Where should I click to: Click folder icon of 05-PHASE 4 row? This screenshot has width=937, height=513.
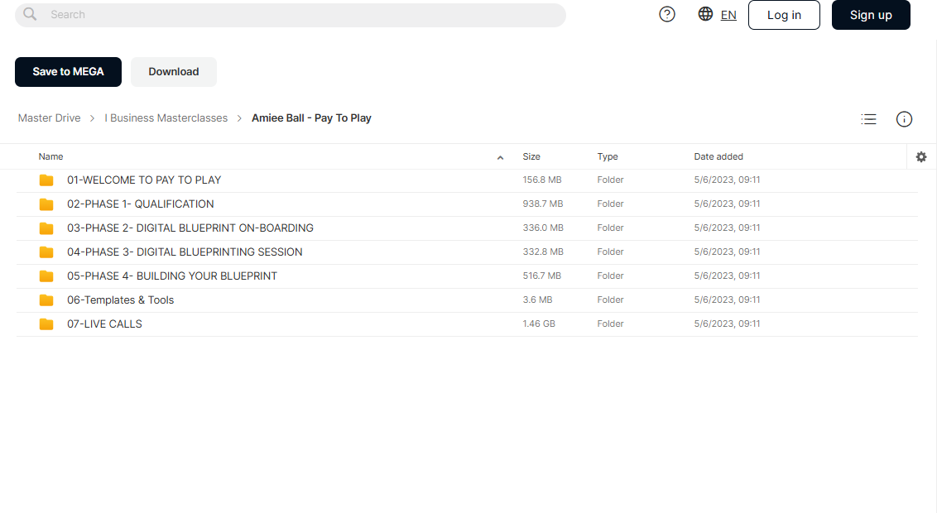(46, 276)
